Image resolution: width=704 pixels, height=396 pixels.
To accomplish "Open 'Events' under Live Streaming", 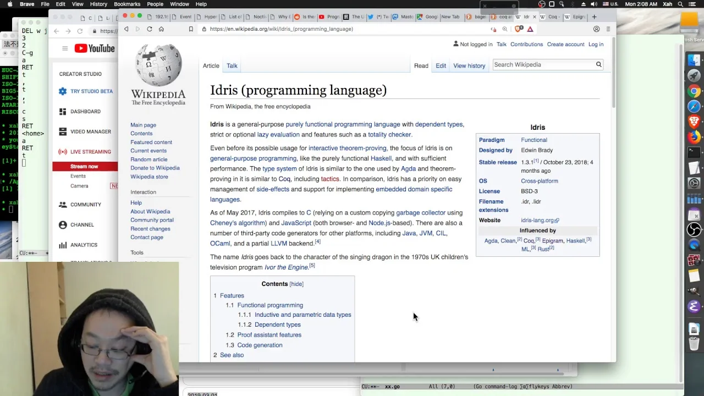I will [x=78, y=177].
